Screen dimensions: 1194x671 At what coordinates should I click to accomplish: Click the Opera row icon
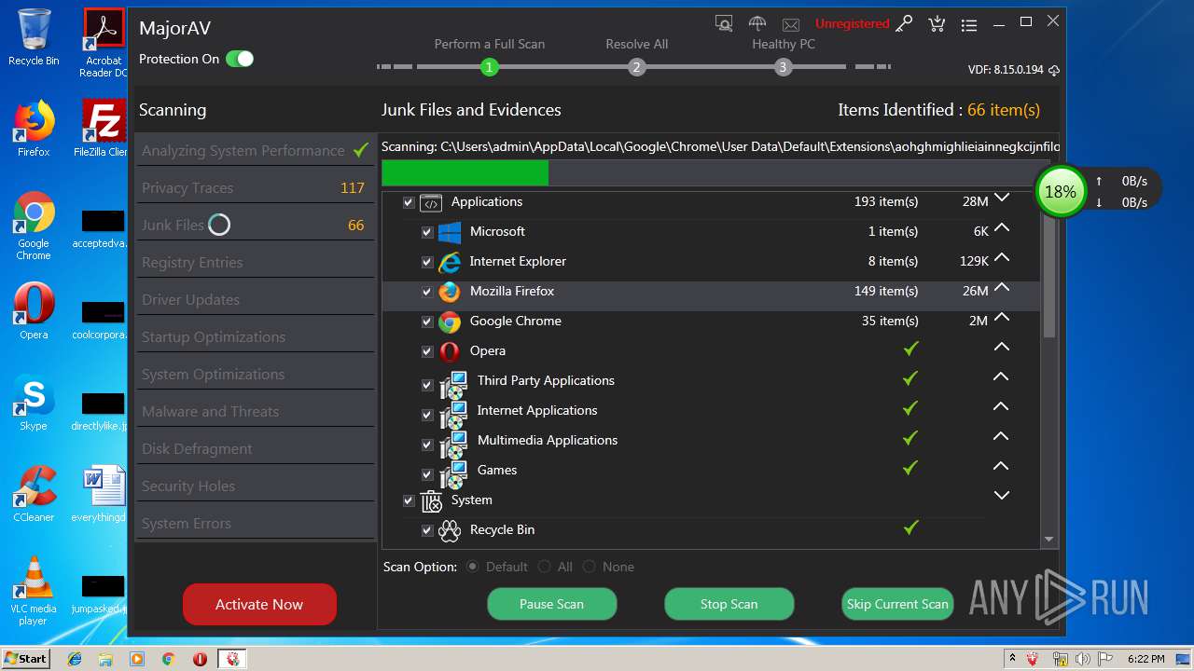[450, 351]
